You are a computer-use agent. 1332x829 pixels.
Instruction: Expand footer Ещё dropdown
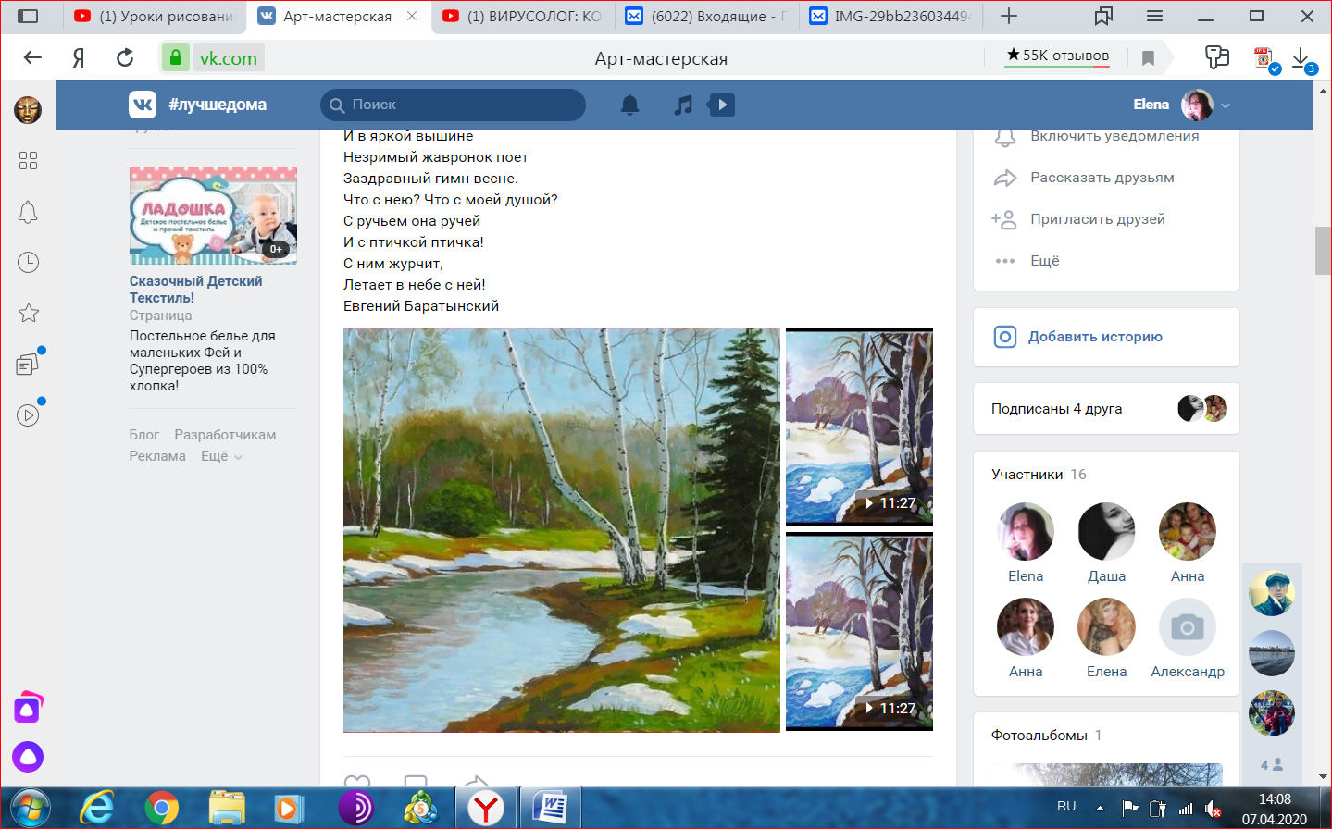coord(221,456)
